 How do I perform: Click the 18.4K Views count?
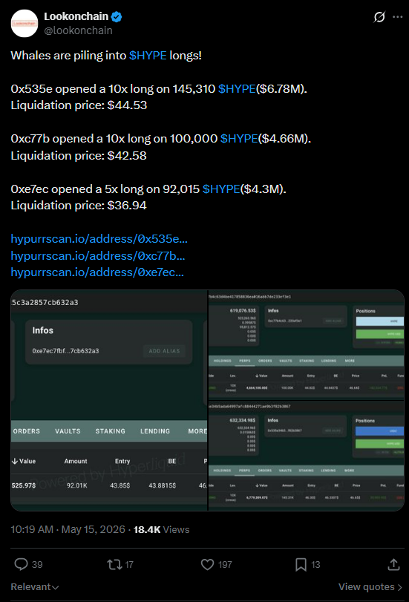tap(161, 529)
